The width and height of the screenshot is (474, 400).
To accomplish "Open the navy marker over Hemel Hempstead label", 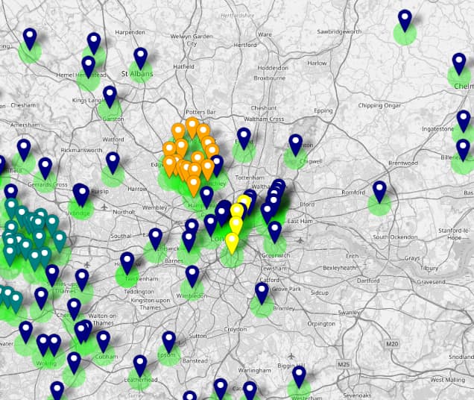I will 88,66.
